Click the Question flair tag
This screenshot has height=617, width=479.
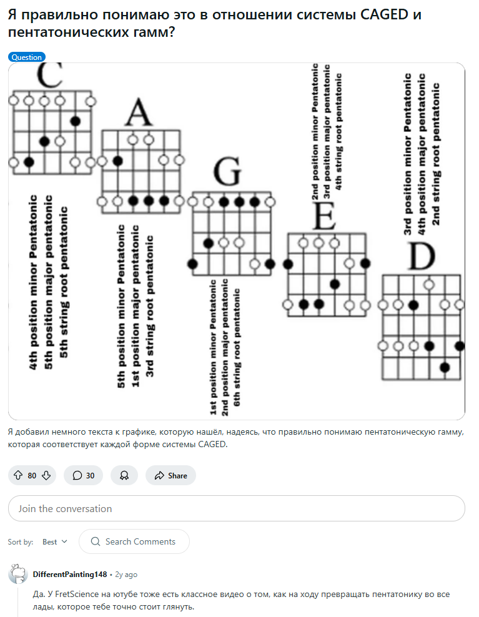pyautogui.click(x=27, y=57)
